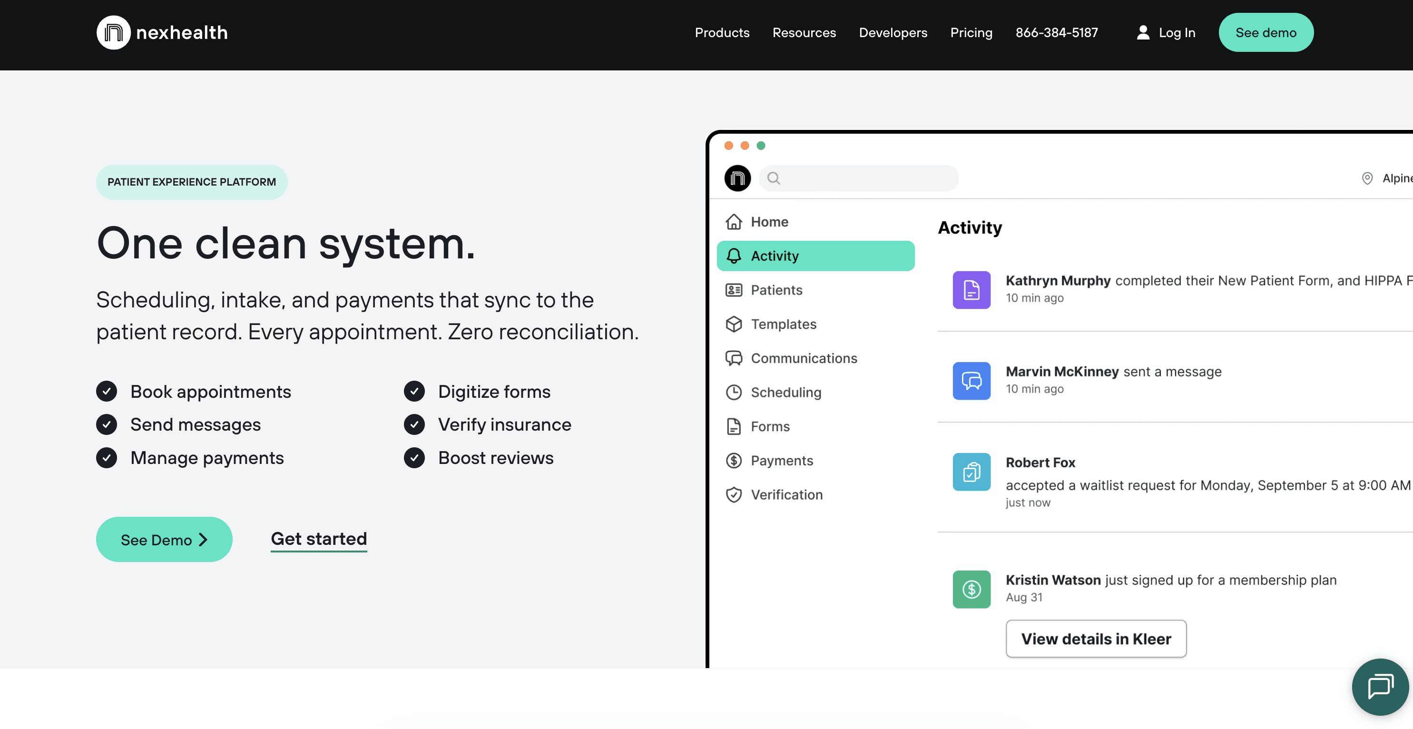Click the Kathryn Murphy name in Activity
This screenshot has height=729, width=1413.
pos(1058,280)
